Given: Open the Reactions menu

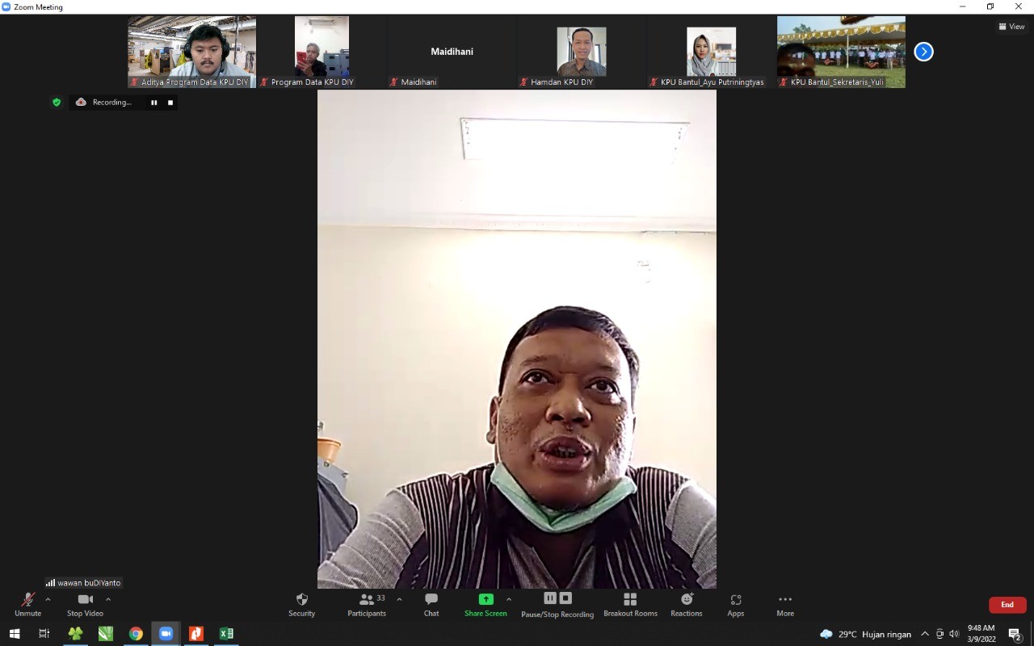Looking at the screenshot, I should click(x=687, y=604).
